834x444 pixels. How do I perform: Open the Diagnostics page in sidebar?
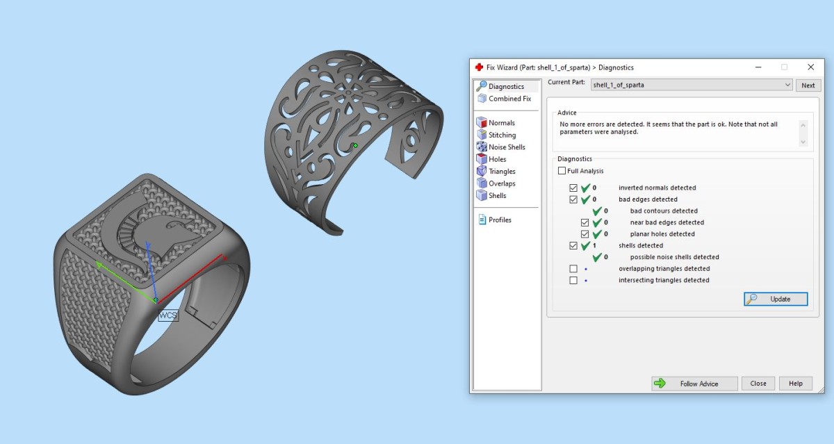tap(505, 86)
